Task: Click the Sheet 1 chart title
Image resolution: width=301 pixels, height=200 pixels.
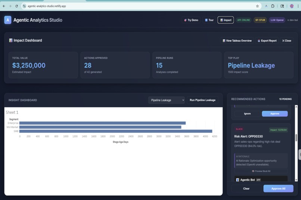Action: 12,112
